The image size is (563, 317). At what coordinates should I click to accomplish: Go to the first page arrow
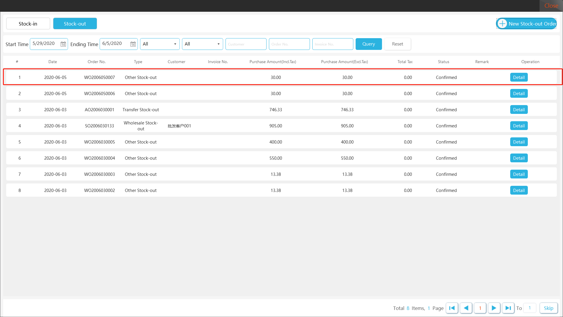click(x=452, y=308)
